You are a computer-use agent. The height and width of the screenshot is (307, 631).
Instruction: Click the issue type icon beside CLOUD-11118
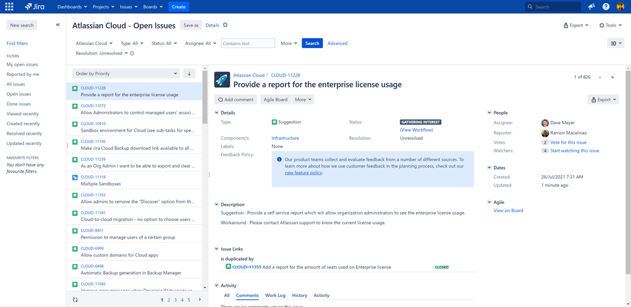tap(75, 177)
